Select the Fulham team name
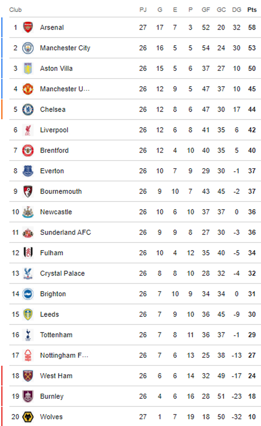This screenshot has height=426, width=261. 51,253
